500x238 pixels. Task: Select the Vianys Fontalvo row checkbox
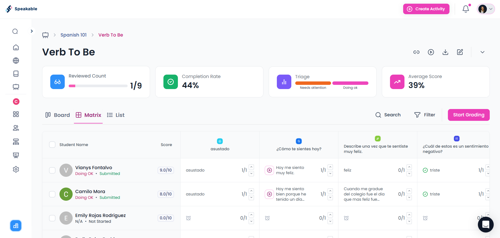coord(52,170)
